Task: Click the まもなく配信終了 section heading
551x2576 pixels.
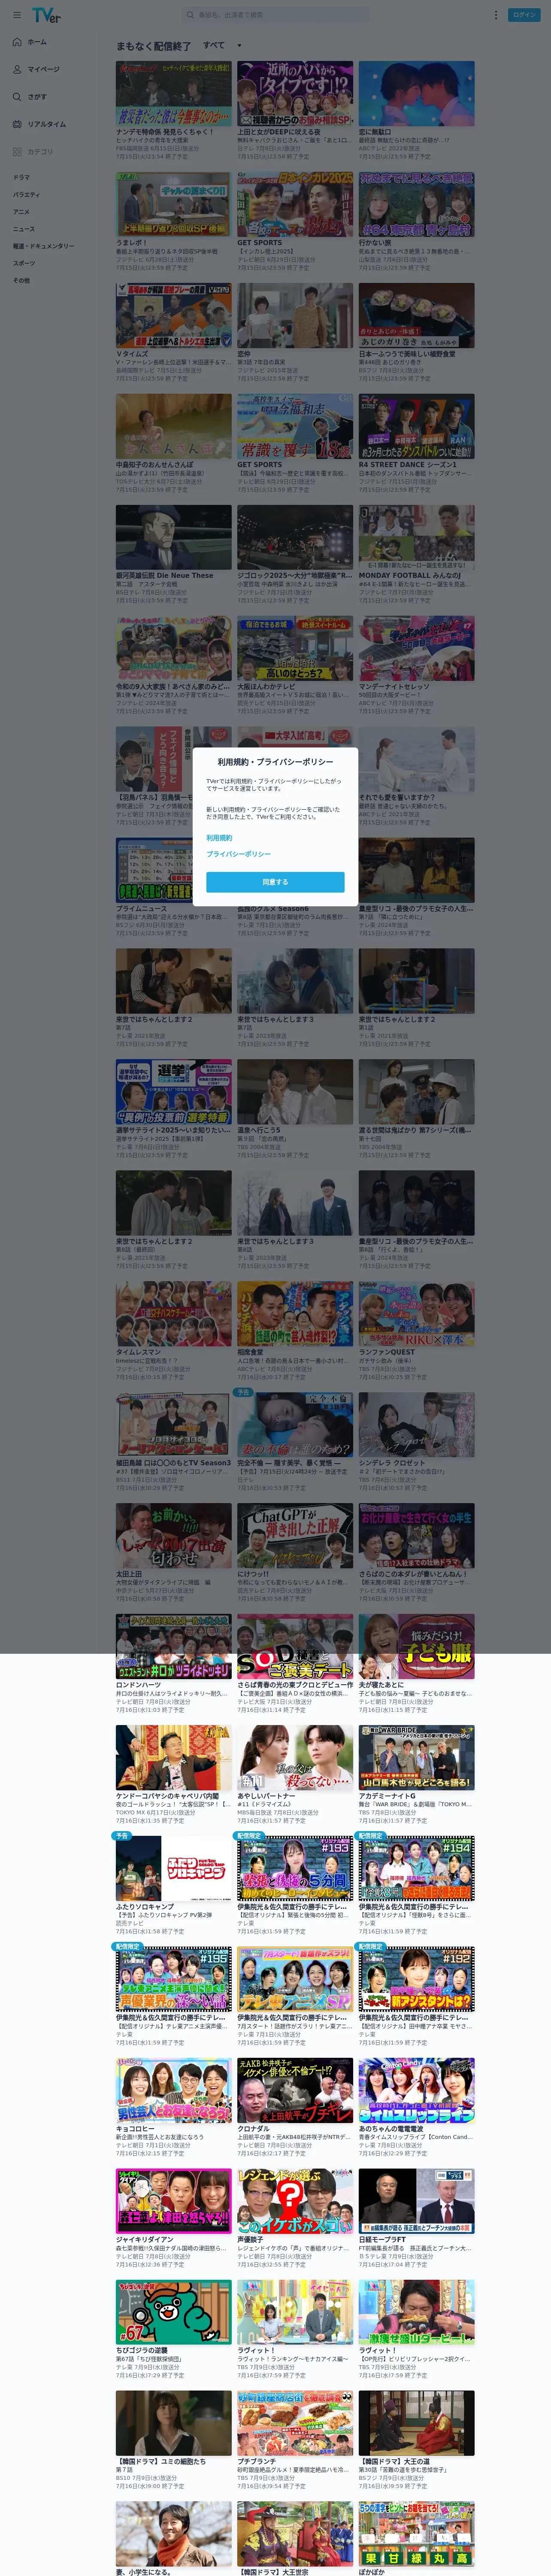Action: coord(153,46)
